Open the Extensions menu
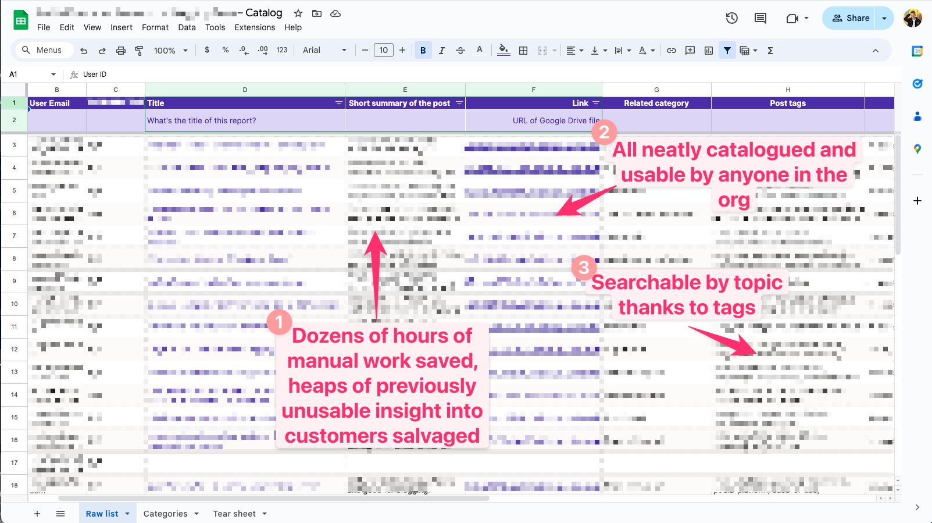 [255, 27]
